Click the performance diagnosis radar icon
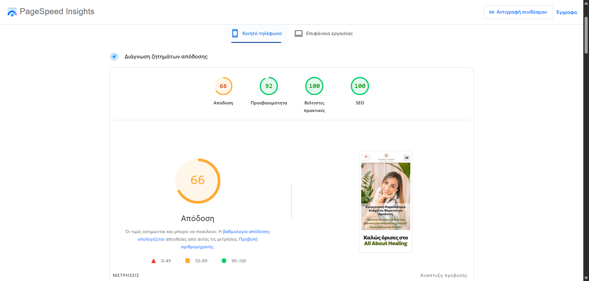 pyautogui.click(x=114, y=57)
